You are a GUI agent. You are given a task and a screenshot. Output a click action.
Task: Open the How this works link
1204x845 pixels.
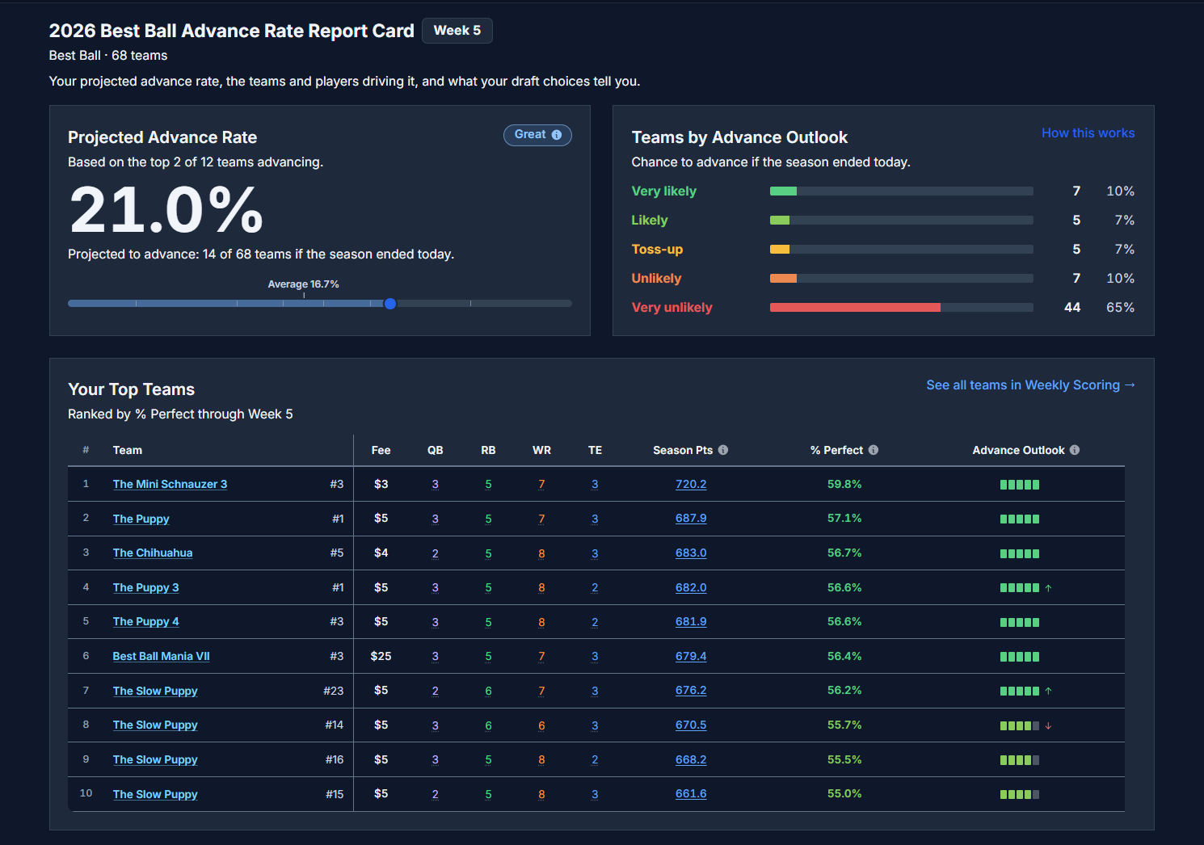tap(1088, 133)
